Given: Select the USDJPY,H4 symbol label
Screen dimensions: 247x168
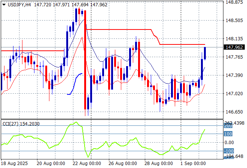Looking at the screenshot, I should click(x=19, y=5).
